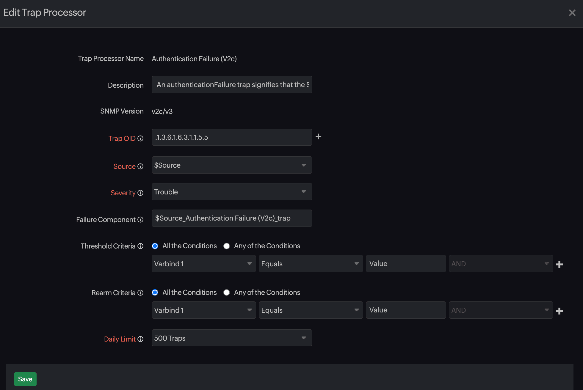Open the $Source dropdown
This screenshot has height=390, width=583.
pos(232,165)
